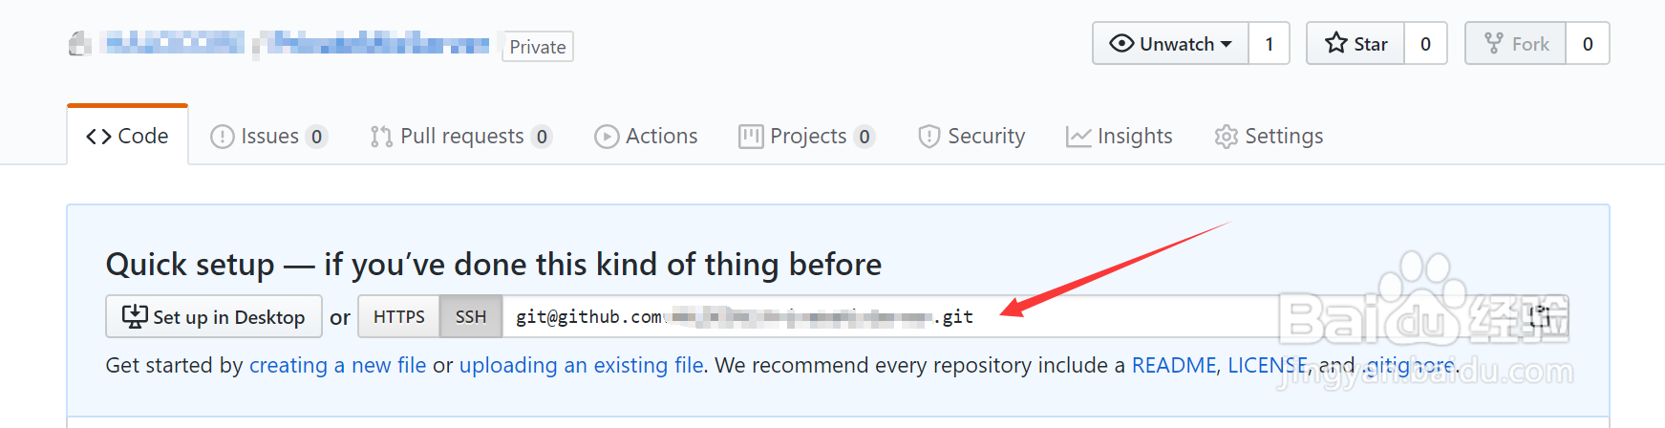Go to the Actions tab
This screenshot has width=1665, height=428.
(646, 137)
